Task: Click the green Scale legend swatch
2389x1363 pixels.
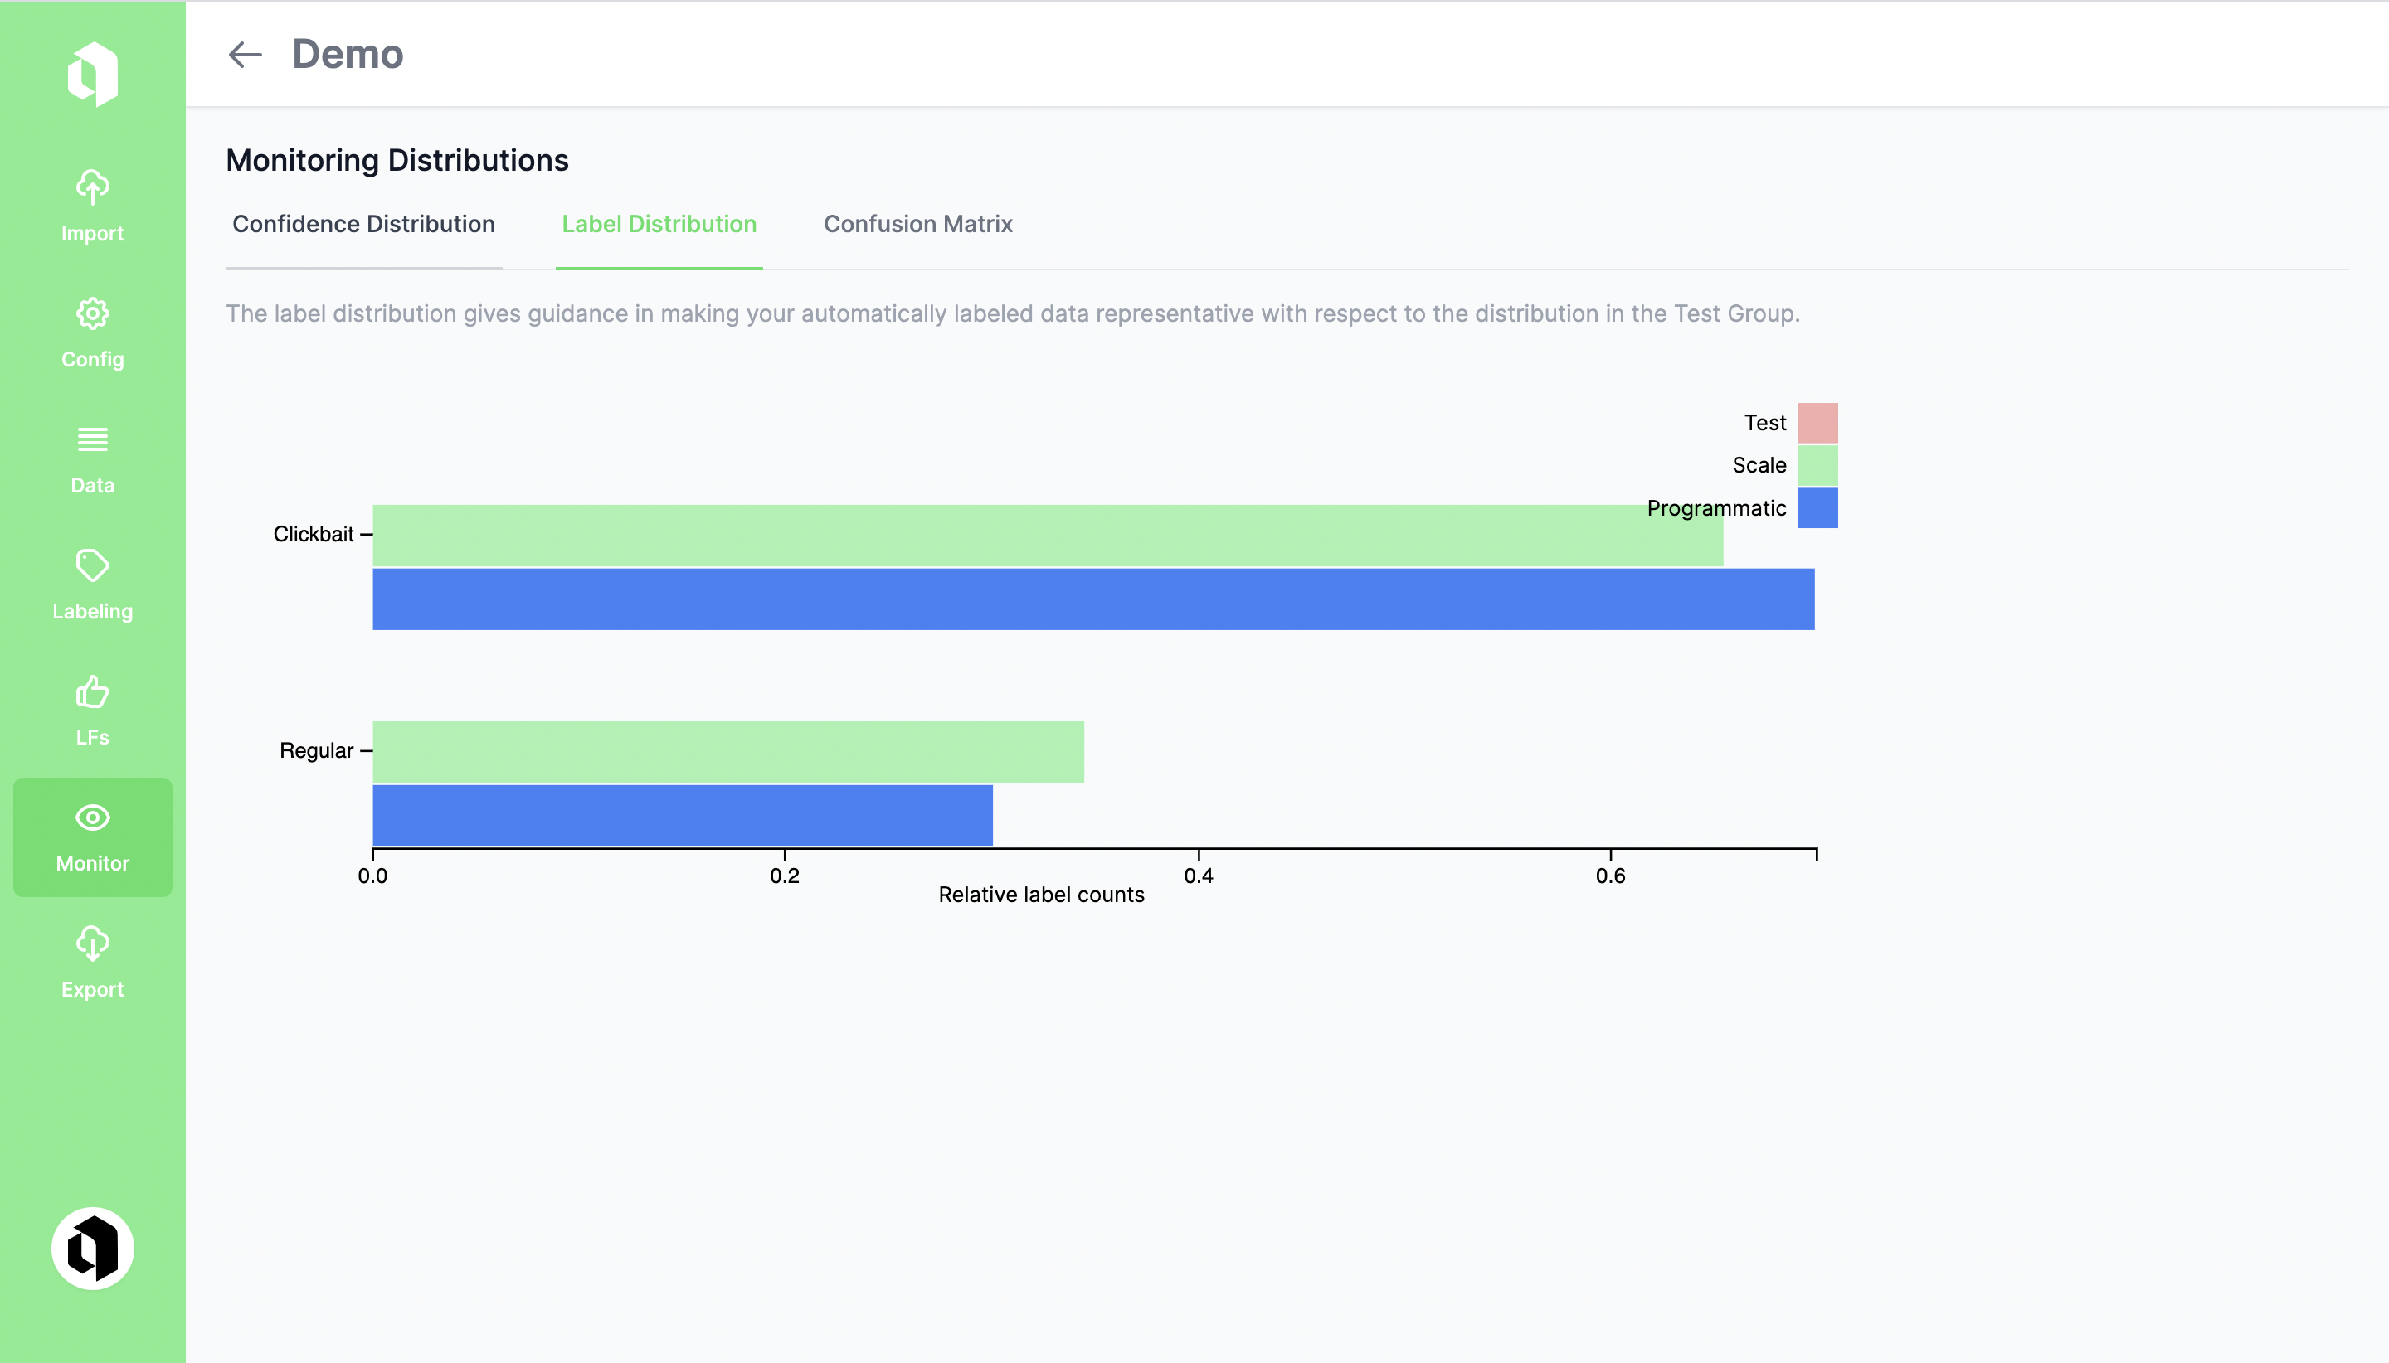Action: click(1817, 465)
